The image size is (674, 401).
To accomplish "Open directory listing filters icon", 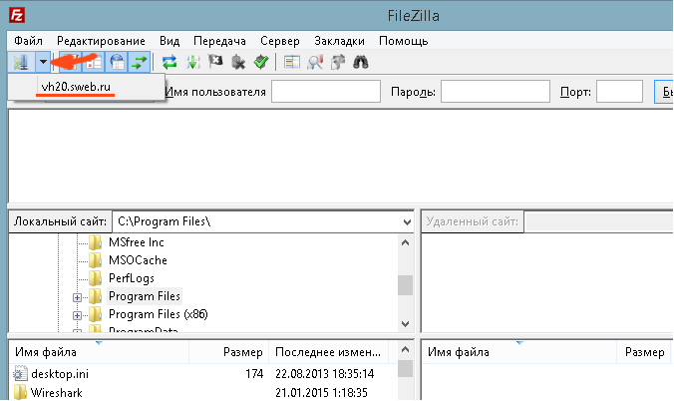I will (x=292, y=63).
